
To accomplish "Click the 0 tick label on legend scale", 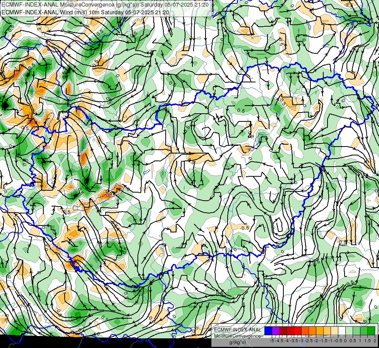I will [345, 341].
